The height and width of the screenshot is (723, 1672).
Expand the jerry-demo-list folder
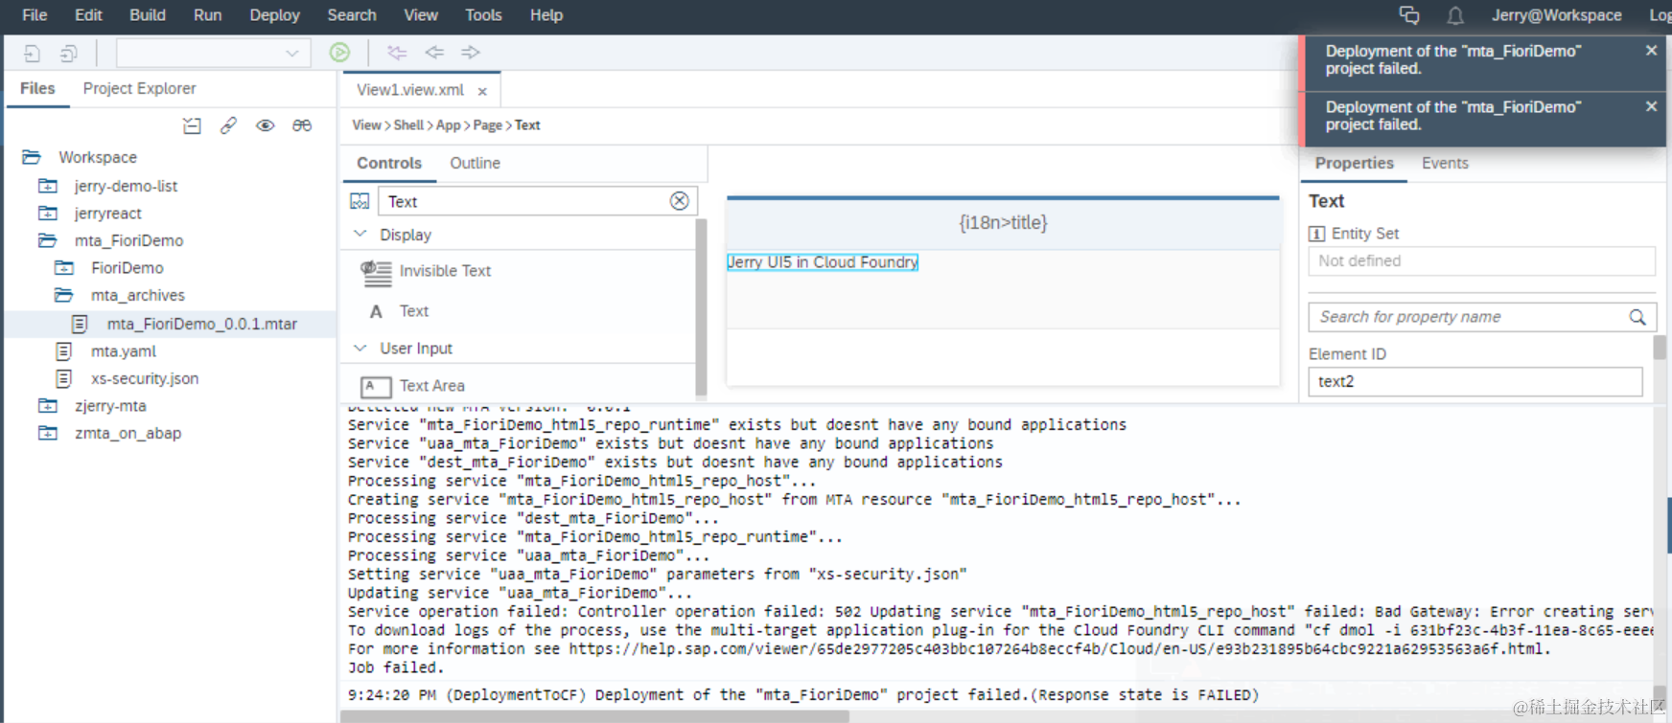click(x=48, y=186)
